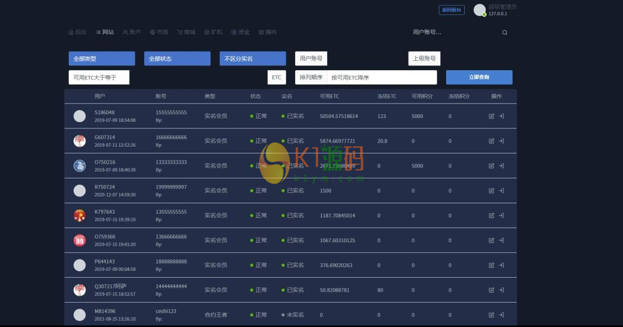
Task: Open the 按可用ETC降序 sort order dropdown
Action: pyautogui.click(x=382, y=77)
